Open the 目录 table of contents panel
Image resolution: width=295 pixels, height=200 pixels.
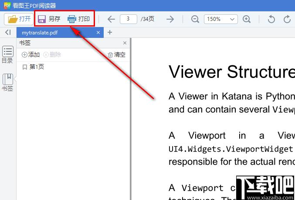tap(7, 54)
